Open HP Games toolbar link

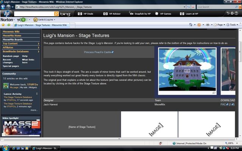(x=163, y=14)
